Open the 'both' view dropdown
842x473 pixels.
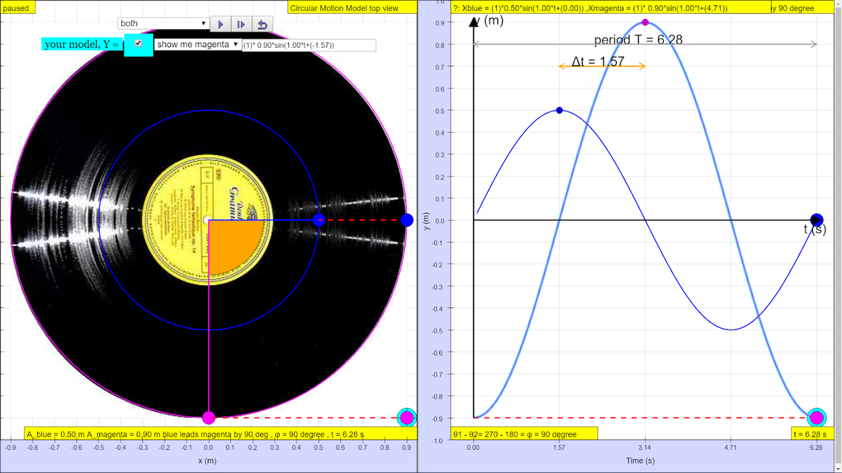pyautogui.click(x=163, y=24)
